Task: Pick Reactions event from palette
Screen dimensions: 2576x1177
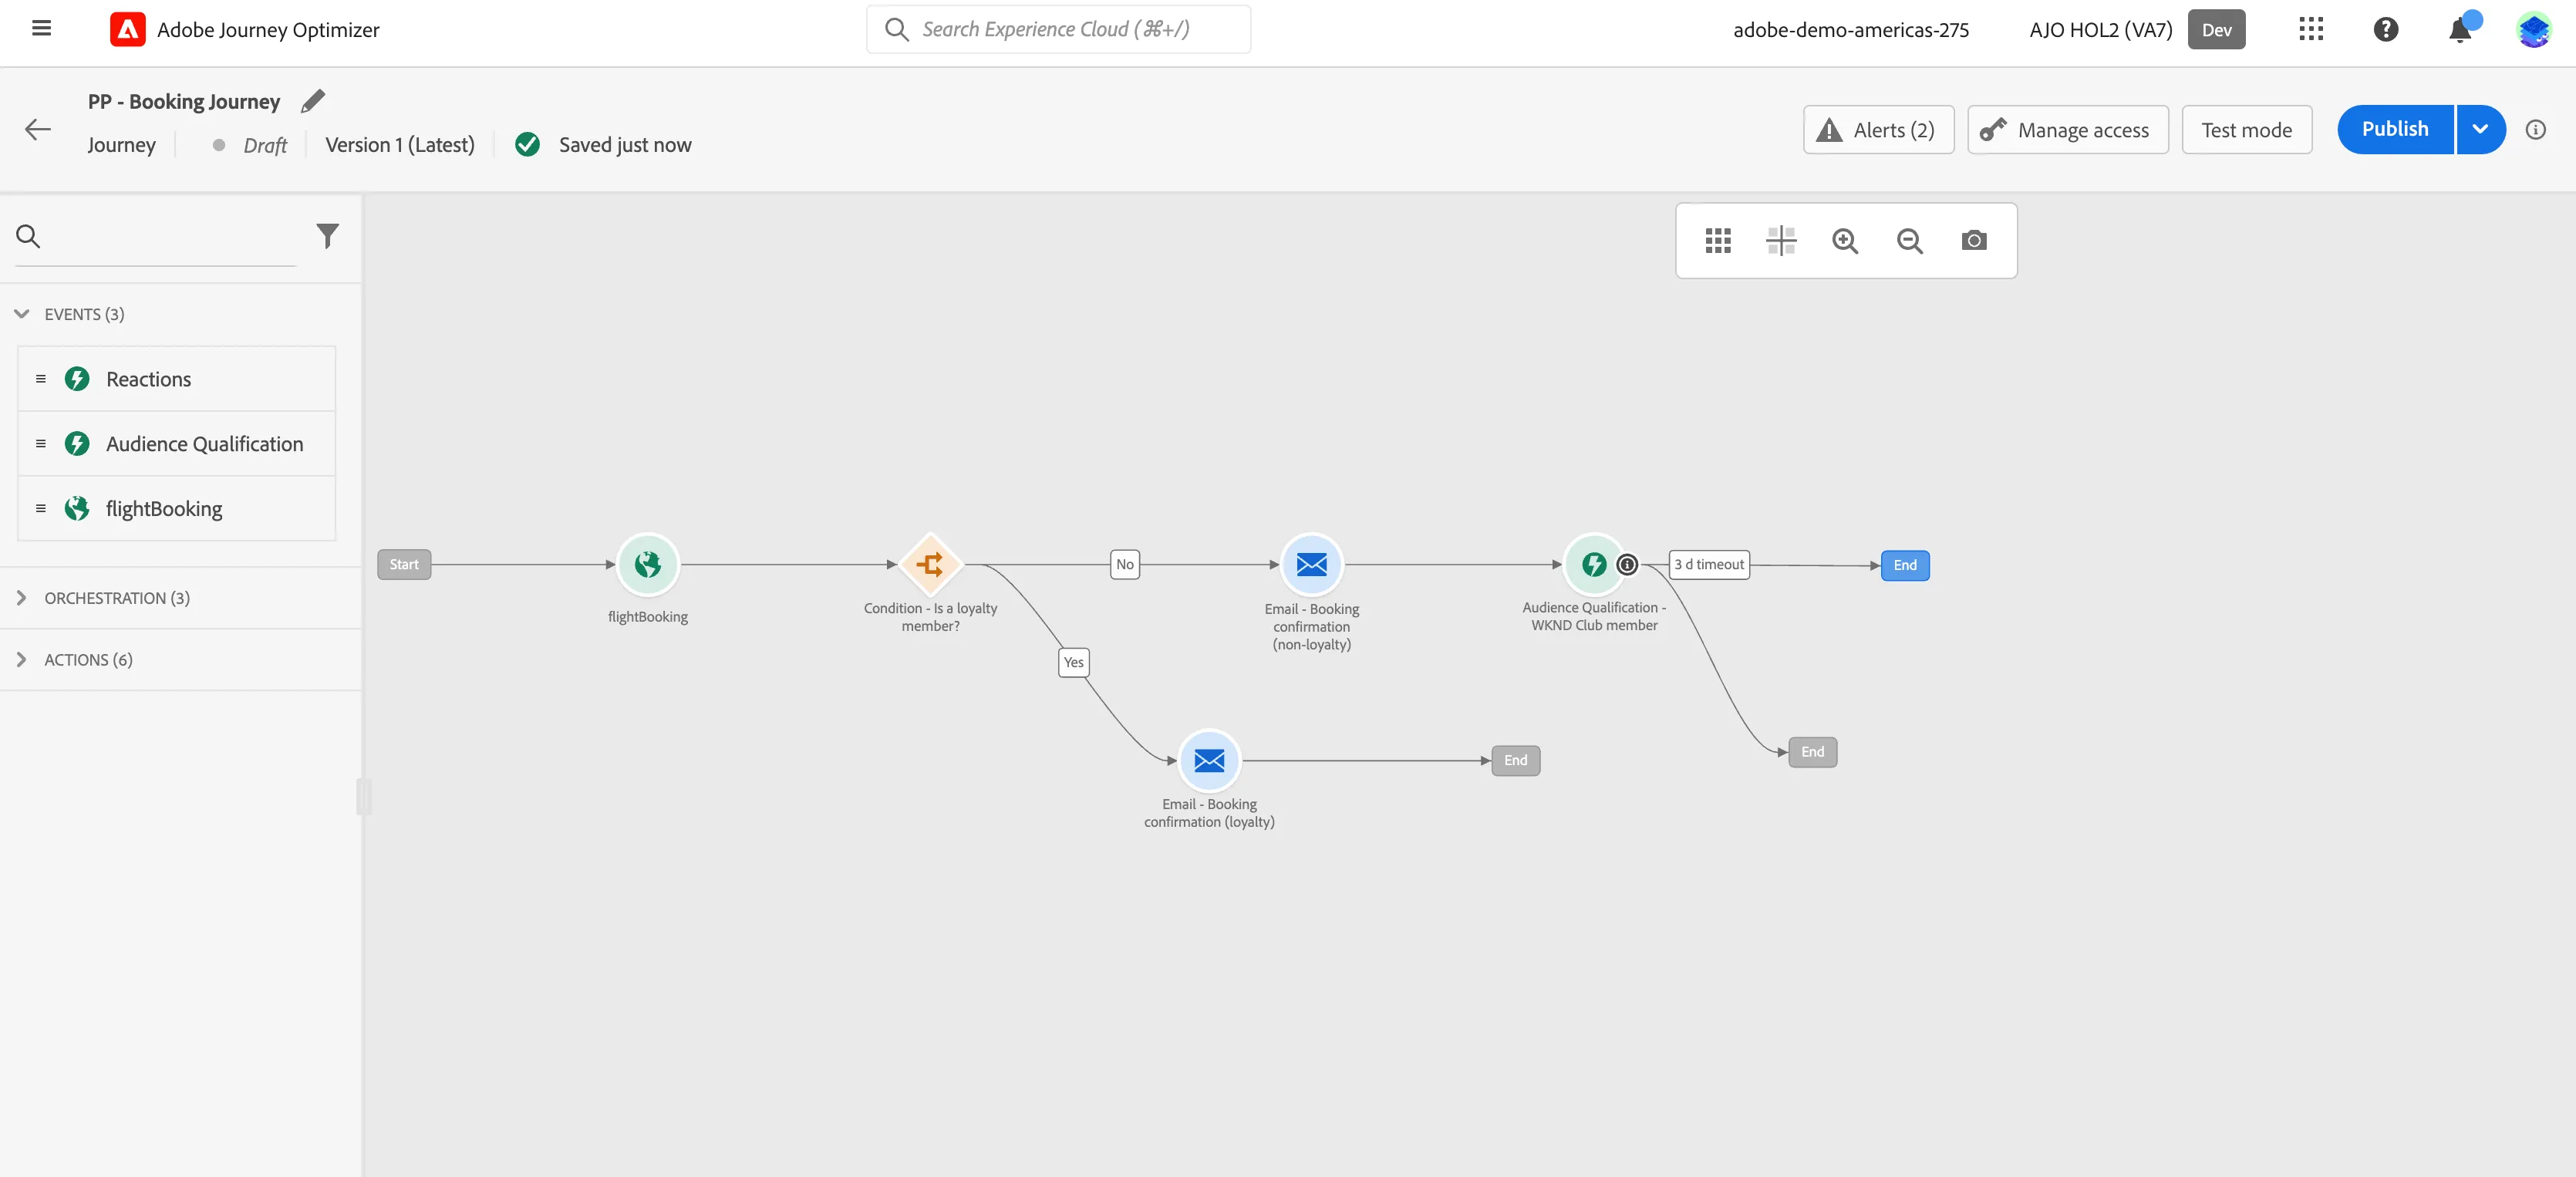Action: point(177,379)
